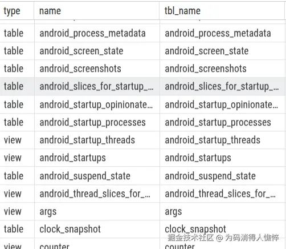This screenshot has height=249, width=286.
Task: Click the args entry in name column
Action: click(48, 212)
